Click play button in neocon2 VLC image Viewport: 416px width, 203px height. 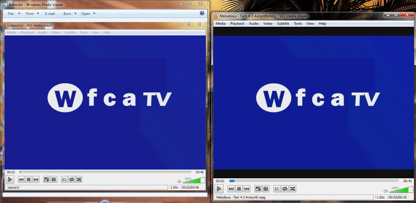pyautogui.click(x=10, y=179)
